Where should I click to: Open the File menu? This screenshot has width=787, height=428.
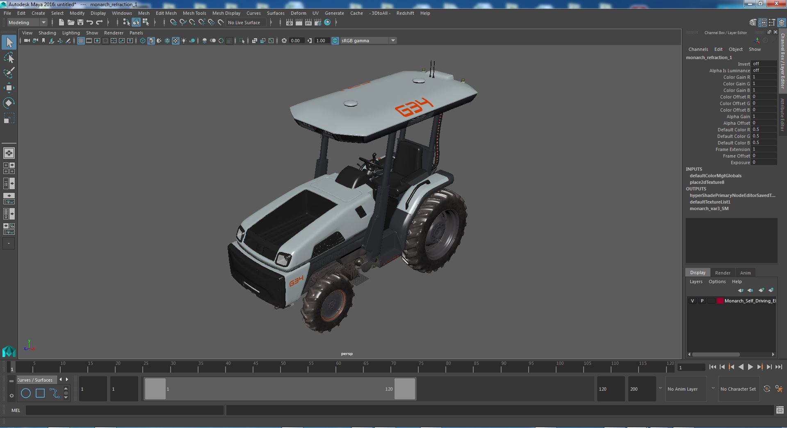click(x=7, y=13)
